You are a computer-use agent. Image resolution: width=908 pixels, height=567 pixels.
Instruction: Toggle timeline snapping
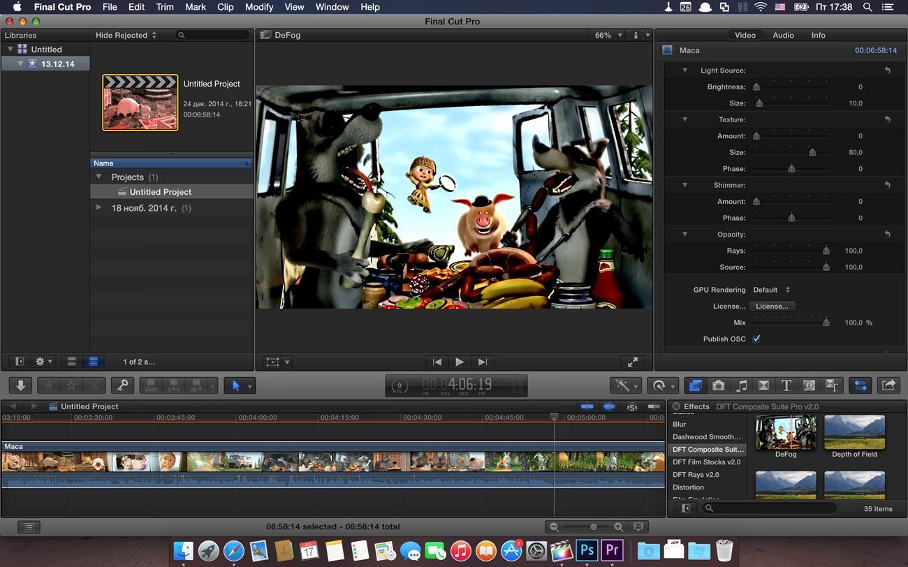(654, 406)
